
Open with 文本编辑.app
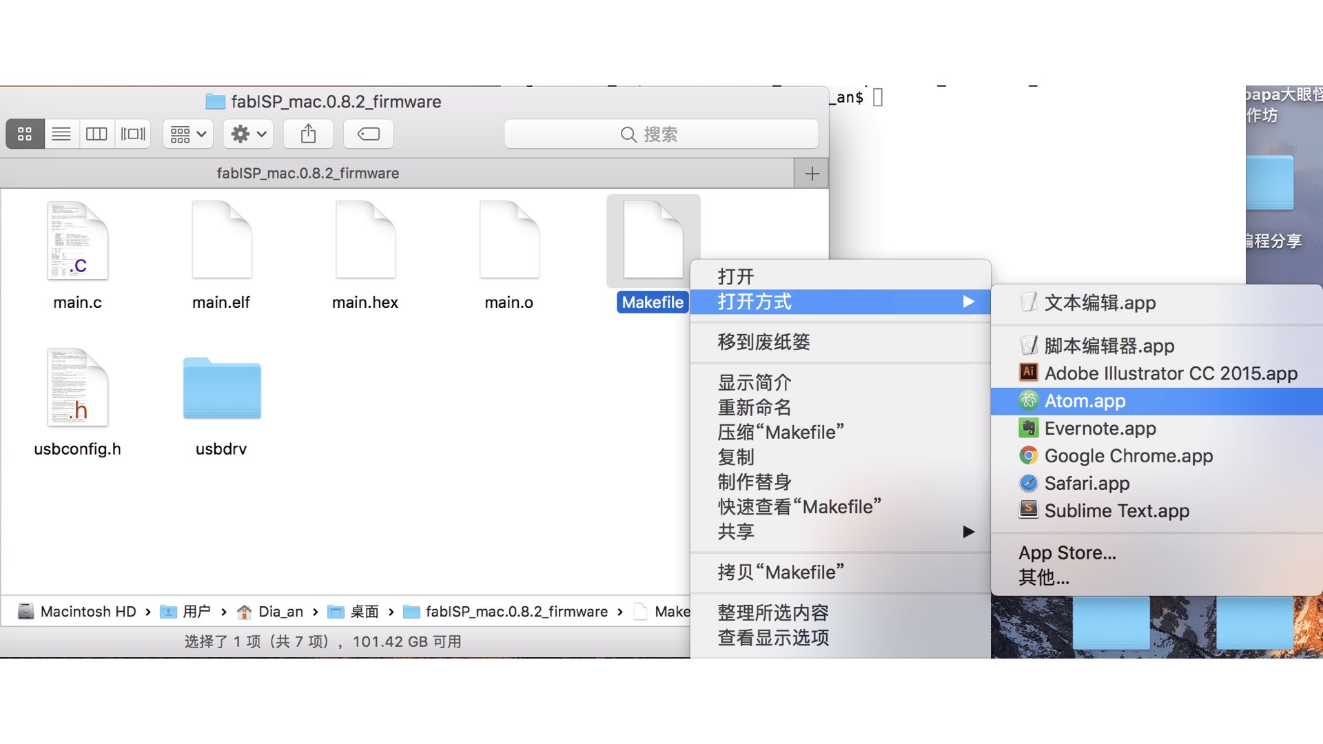1157,302
